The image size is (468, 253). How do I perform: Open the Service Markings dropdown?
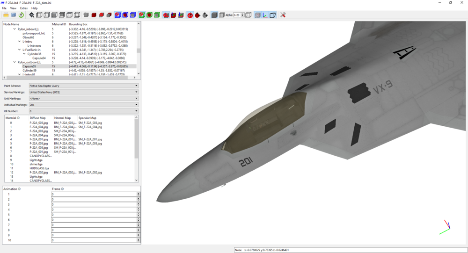84,92
